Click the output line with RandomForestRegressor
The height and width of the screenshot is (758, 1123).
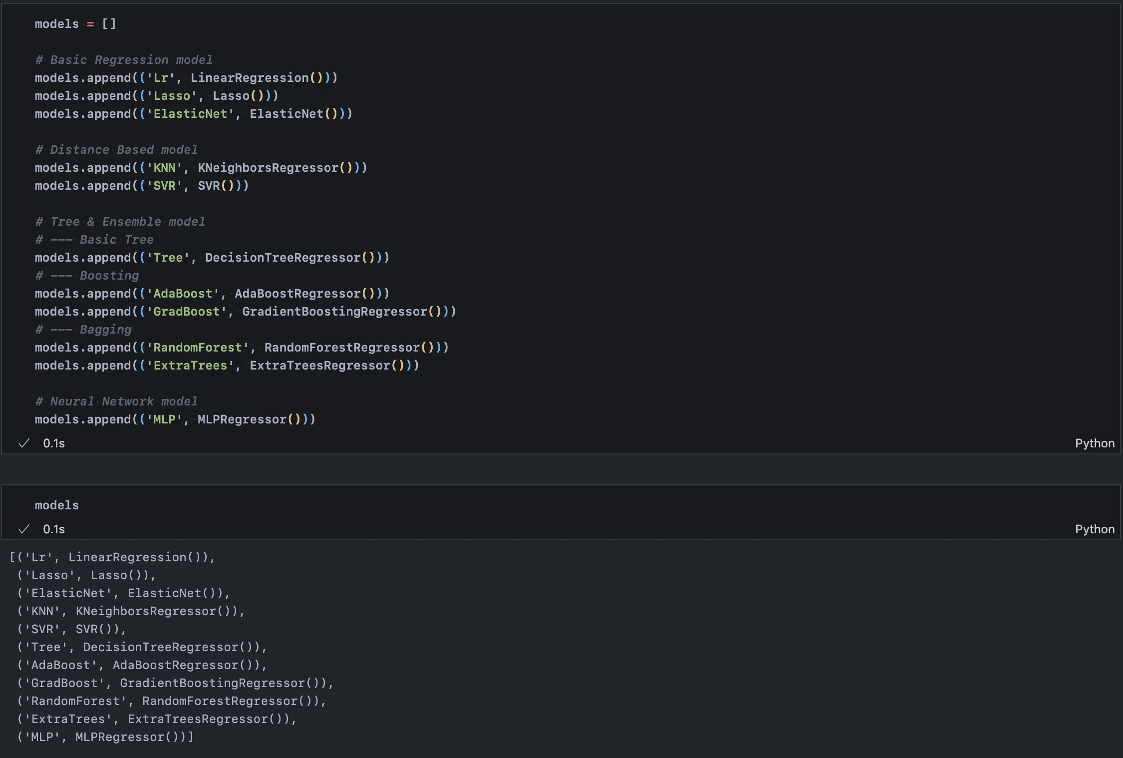[172, 701]
